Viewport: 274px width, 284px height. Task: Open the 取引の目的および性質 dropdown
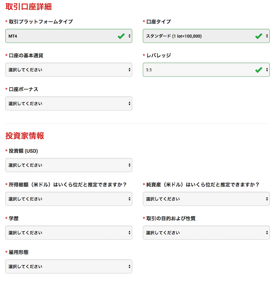pos(206,233)
